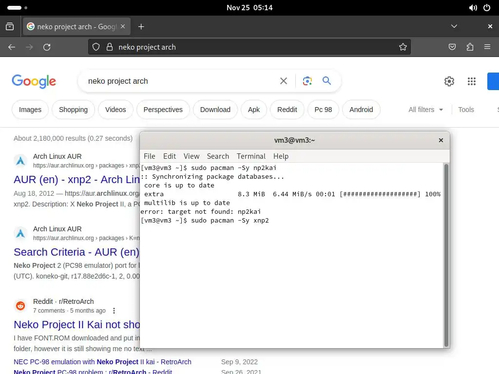Open the Firefox hamburger menu

(487, 47)
